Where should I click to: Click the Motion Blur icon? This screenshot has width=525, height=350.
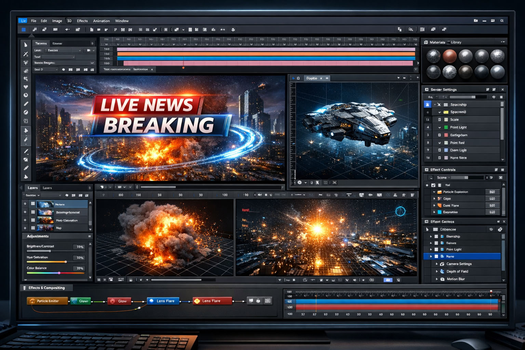tap(442, 279)
